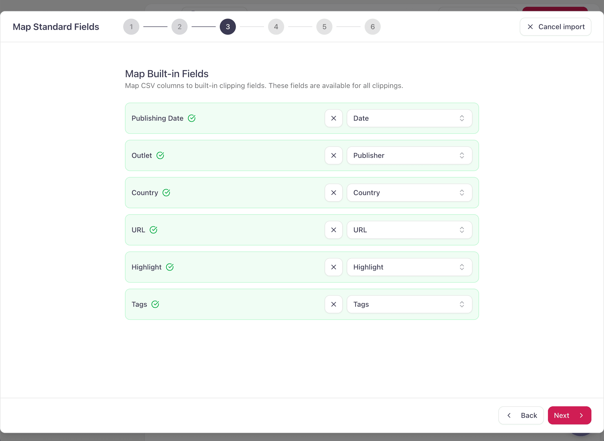
Task: Remove the Publishing Date mapping with its X icon
Action: pos(333,118)
